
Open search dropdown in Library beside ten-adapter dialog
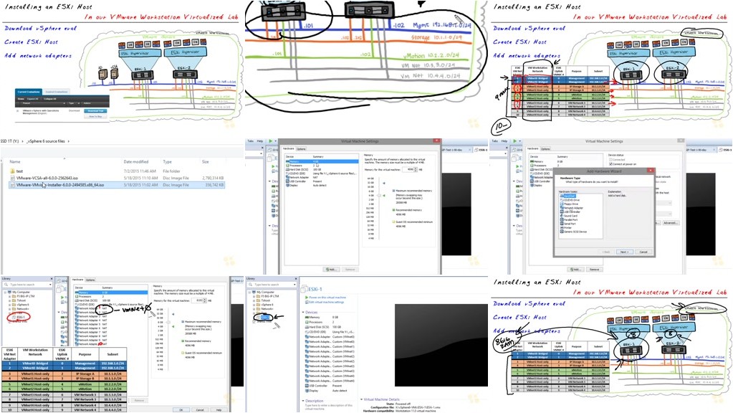tap(50, 285)
